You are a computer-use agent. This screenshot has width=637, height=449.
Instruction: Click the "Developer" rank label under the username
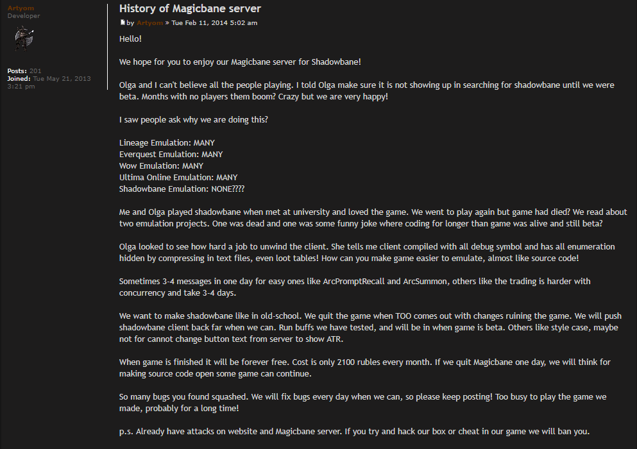24,15
